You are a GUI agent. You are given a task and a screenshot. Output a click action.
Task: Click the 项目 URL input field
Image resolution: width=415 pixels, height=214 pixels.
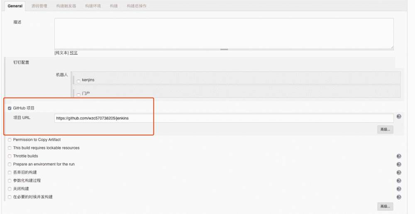(224, 118)
